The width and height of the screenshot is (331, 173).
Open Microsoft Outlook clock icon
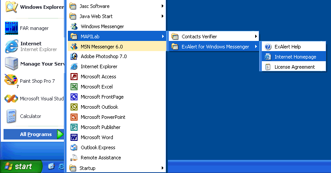(74, 107)
